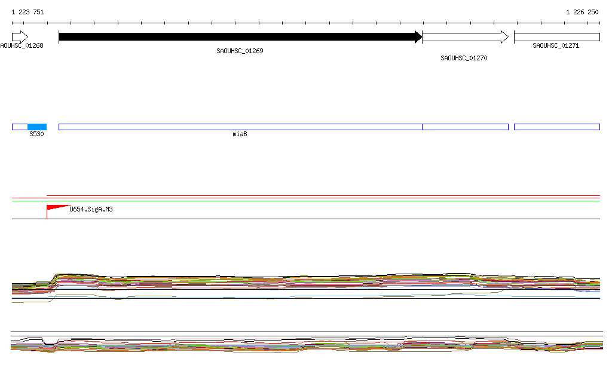This screenshot has width=612, height=365.
Task: Click the red U654.SigA.M3 promoter flag
Action: pos(55,208)
